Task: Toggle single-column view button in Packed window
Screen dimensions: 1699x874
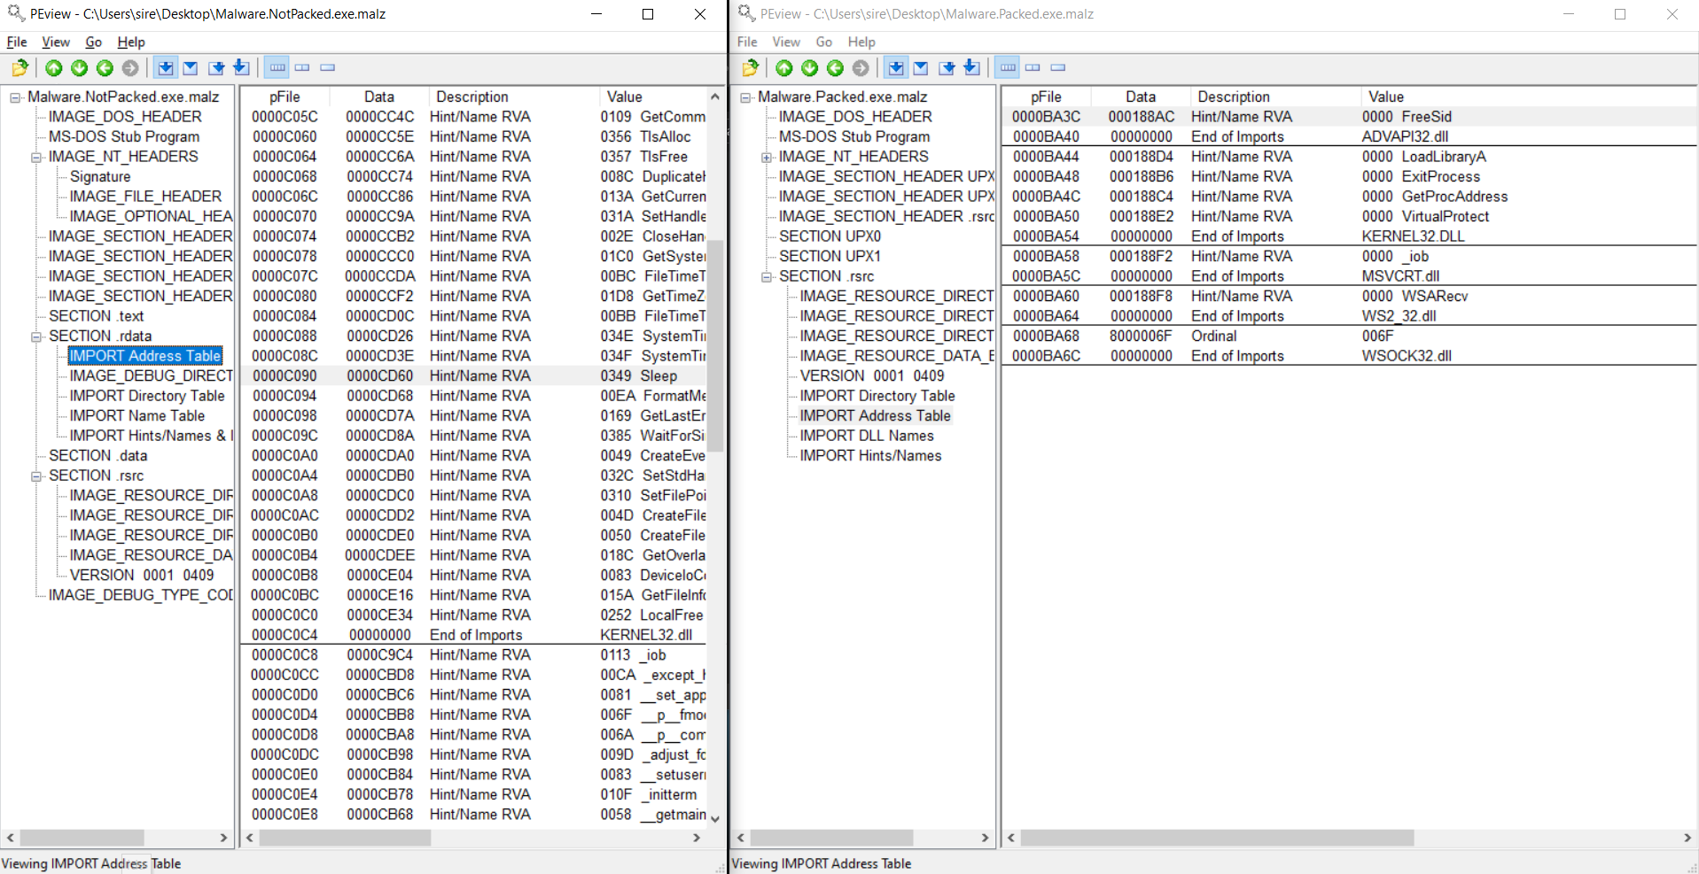Action: tap(1058, 68)
